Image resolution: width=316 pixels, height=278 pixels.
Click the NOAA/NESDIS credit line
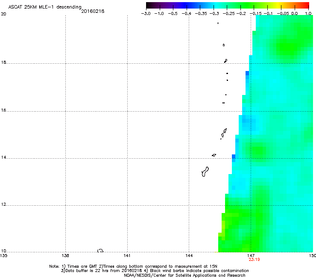click(184, 275)
